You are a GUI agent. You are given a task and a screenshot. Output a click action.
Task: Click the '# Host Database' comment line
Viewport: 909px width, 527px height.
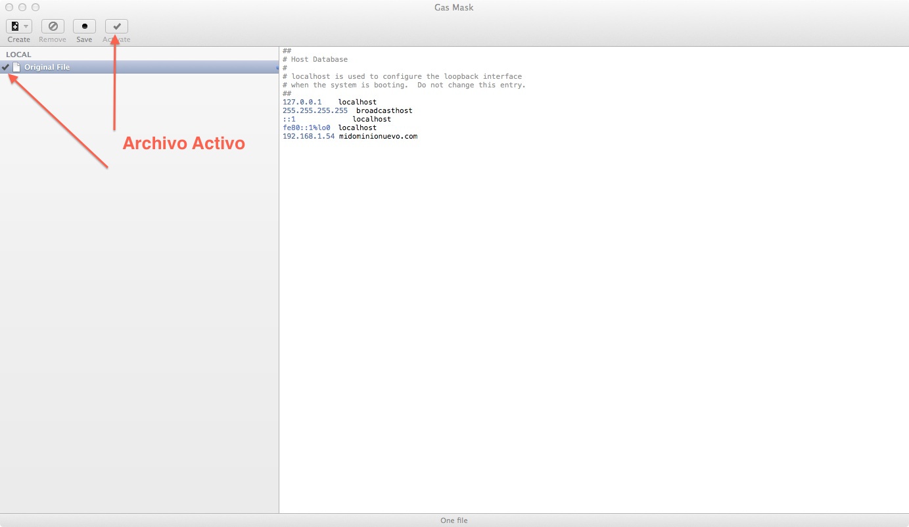point(315,60)
